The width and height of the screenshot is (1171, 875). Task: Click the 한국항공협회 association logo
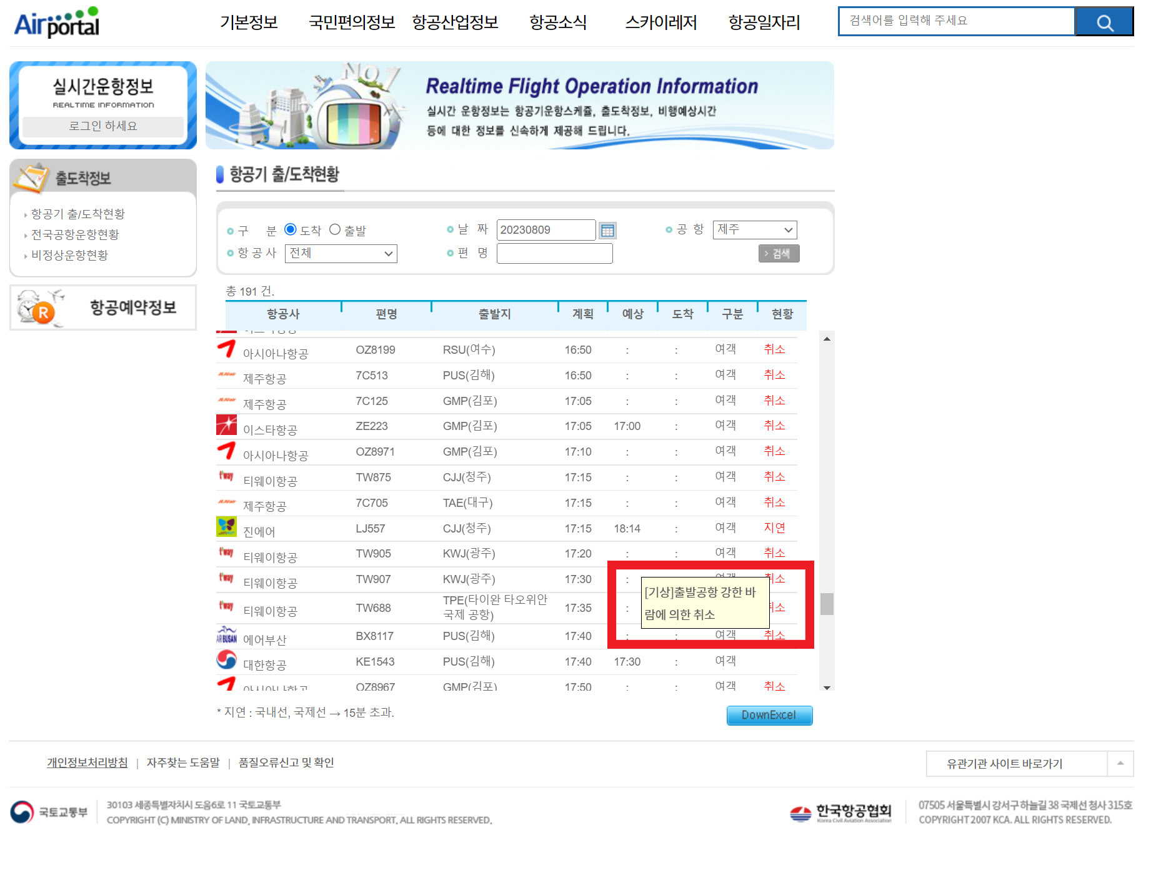tap(840, 812)
